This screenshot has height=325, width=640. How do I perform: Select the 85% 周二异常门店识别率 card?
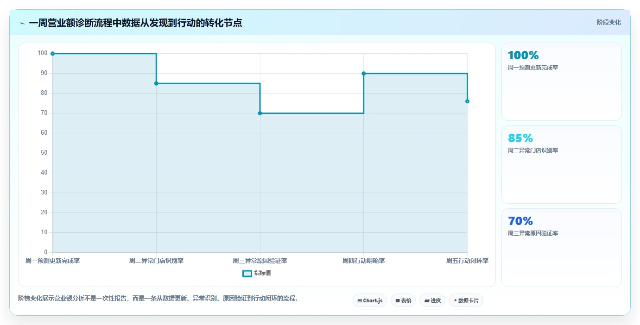562,165
